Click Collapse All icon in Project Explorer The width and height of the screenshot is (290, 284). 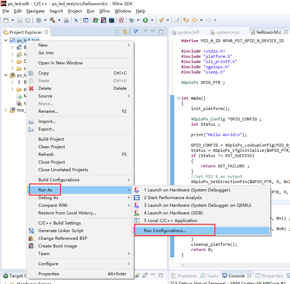[117, 32]
